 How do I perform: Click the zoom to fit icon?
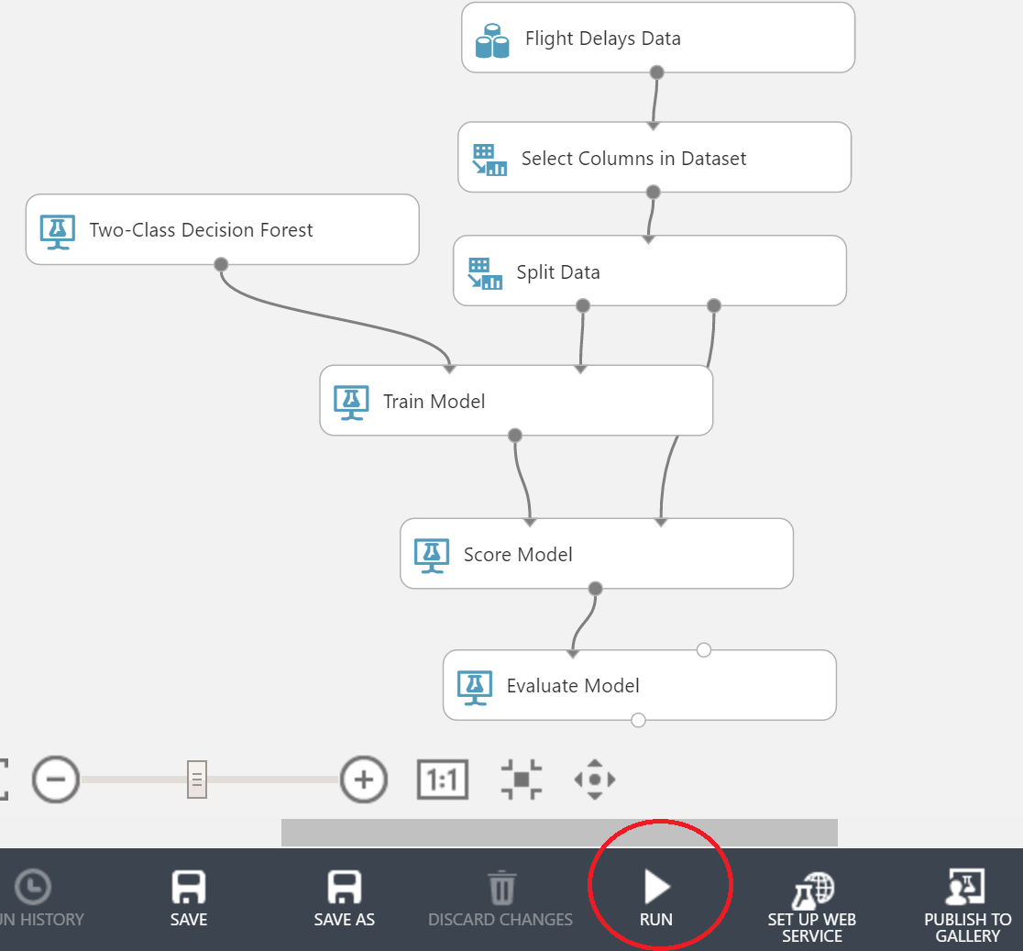tap(522, 780)
